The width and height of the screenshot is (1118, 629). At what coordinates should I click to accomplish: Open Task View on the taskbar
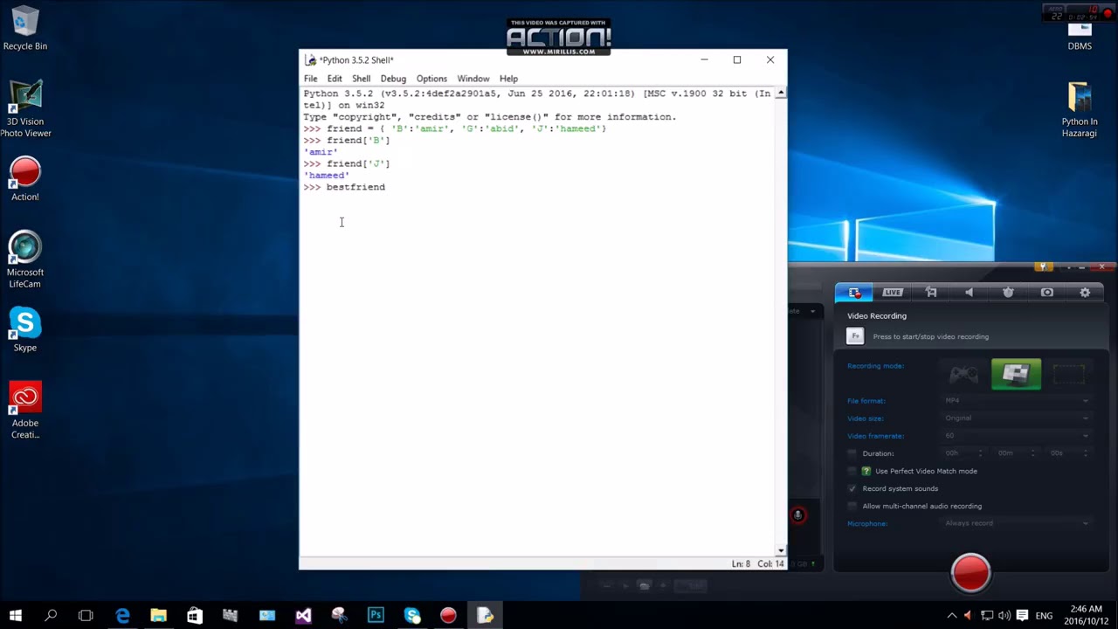point(86,615)
